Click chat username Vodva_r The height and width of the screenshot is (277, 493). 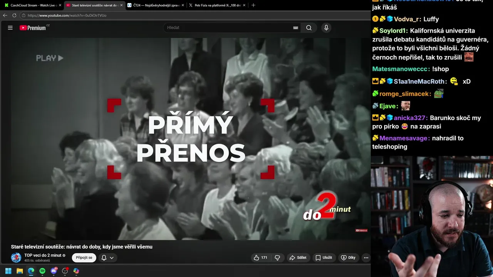pyautogui.click(x=406, y=19)
